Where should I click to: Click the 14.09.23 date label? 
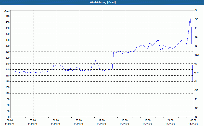tap(193, 124)
